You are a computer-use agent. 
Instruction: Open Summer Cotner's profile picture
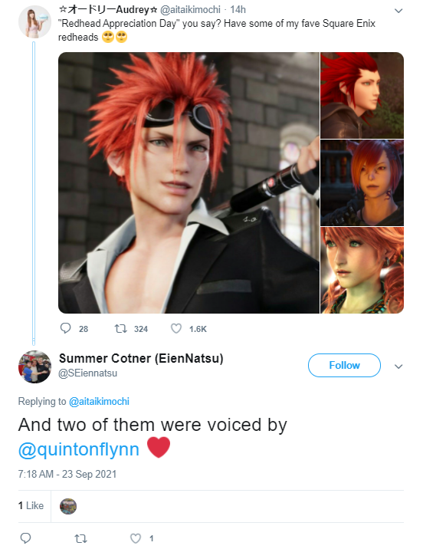pyautogui.click(x=34, y=367)
